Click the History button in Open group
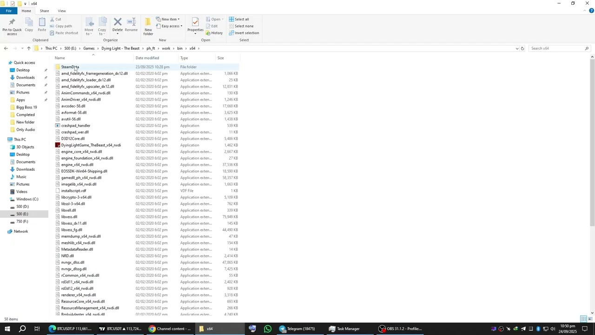 (214, 33)
